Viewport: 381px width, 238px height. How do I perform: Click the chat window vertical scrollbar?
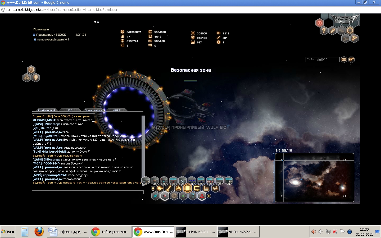(143, 150)
